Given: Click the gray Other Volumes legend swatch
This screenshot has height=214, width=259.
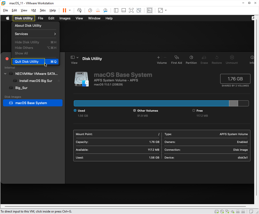Looking at the screenshot, I should 135,111.
